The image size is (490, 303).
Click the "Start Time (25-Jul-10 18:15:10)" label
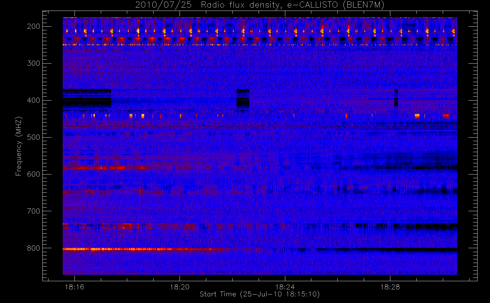point(260,294)
